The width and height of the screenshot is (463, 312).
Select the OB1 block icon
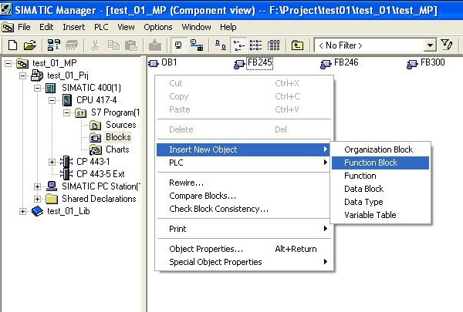point(154,63)
